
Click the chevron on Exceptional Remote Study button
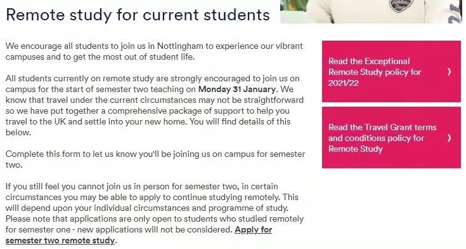[x=449, y=72]
